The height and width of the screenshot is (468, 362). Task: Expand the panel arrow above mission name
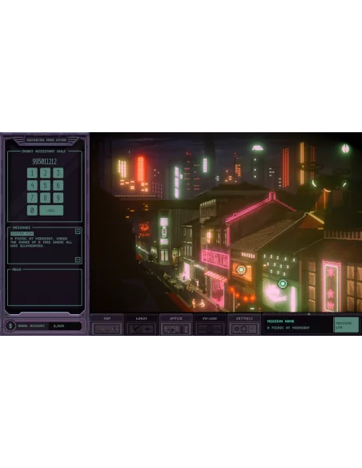coord(309,313)
